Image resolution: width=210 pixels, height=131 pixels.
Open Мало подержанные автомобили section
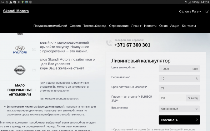point(20,90)
